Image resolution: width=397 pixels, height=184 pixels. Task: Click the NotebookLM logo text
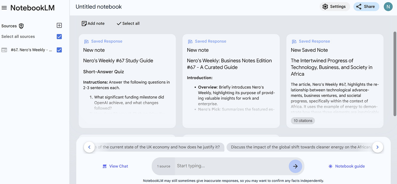point(32,8)
